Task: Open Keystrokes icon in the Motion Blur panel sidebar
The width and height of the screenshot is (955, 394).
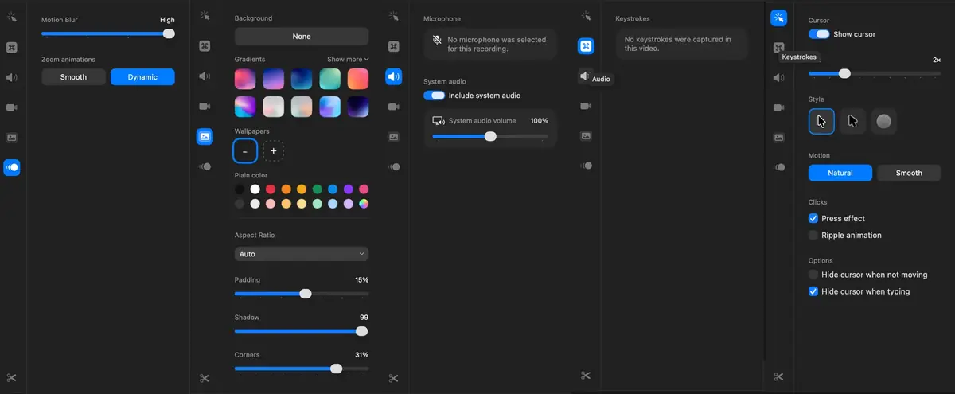Action: (12, 47)
